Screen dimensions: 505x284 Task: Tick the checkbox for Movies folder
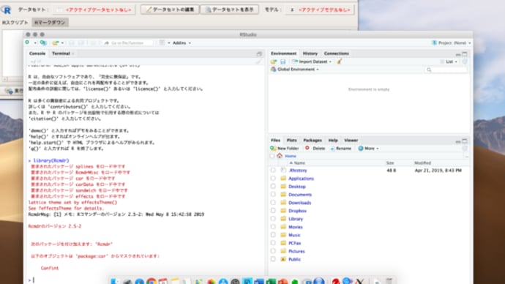pos(273,227)
